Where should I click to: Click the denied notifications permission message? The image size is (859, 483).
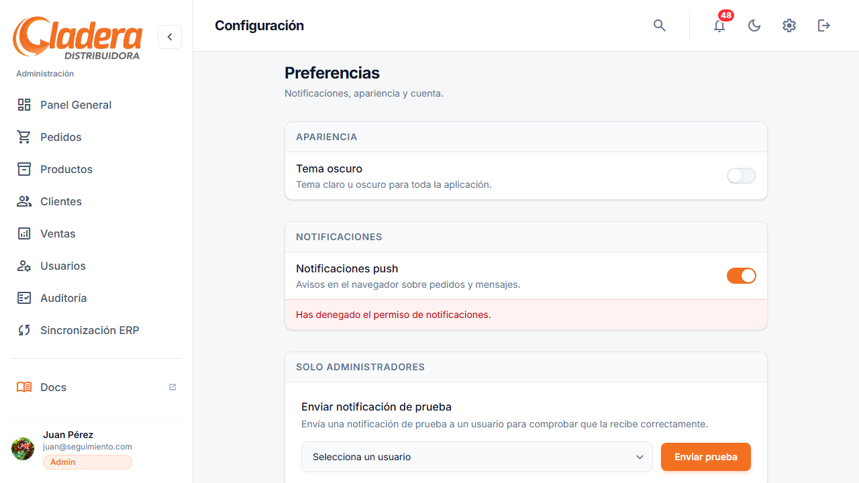[393, 315]
